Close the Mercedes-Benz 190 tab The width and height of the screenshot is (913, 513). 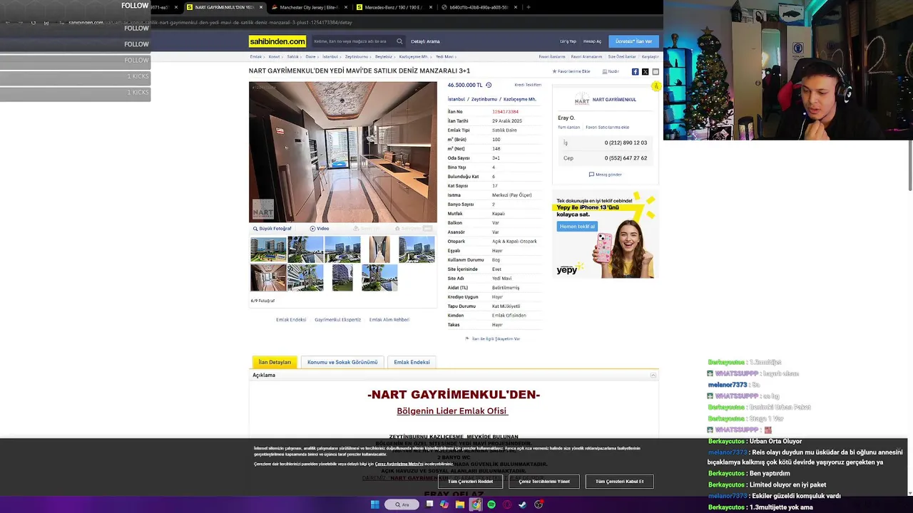point(431,7)
